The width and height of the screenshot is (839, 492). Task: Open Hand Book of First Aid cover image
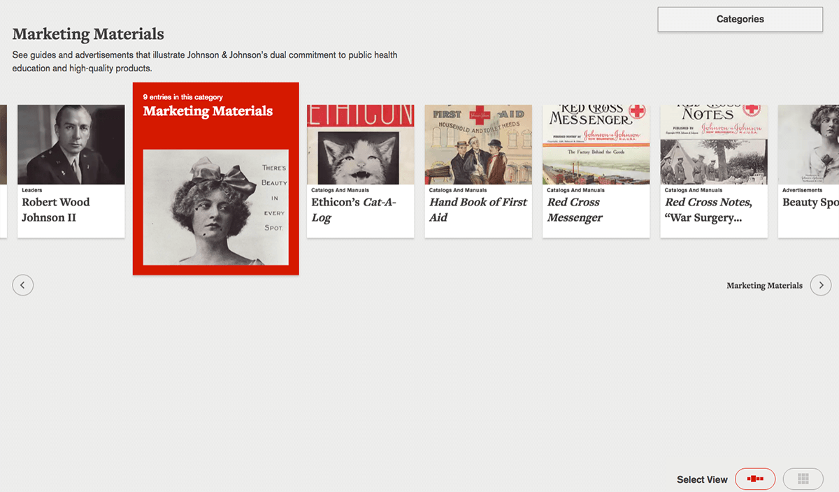pyautogui.click(x=478, y=145)
